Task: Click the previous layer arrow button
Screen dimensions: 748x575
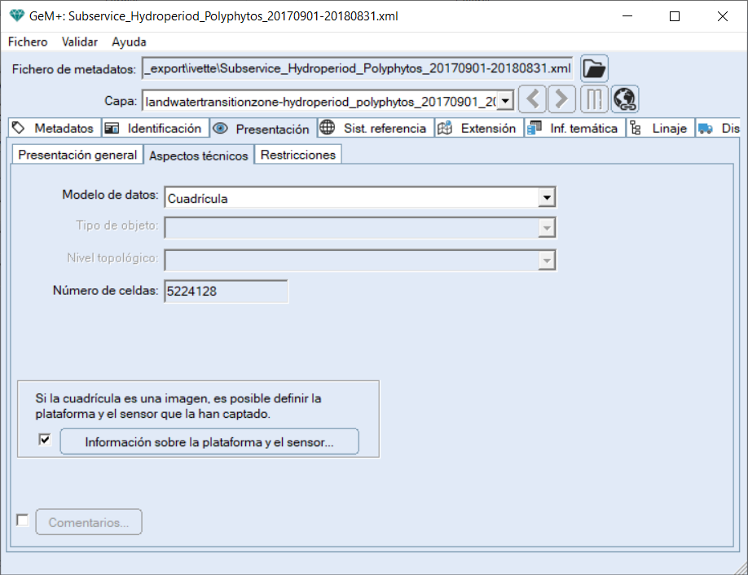Action: point(532,99)
